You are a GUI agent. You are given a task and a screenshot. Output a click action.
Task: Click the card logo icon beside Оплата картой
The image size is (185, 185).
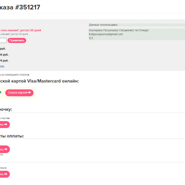coord(0,92)
